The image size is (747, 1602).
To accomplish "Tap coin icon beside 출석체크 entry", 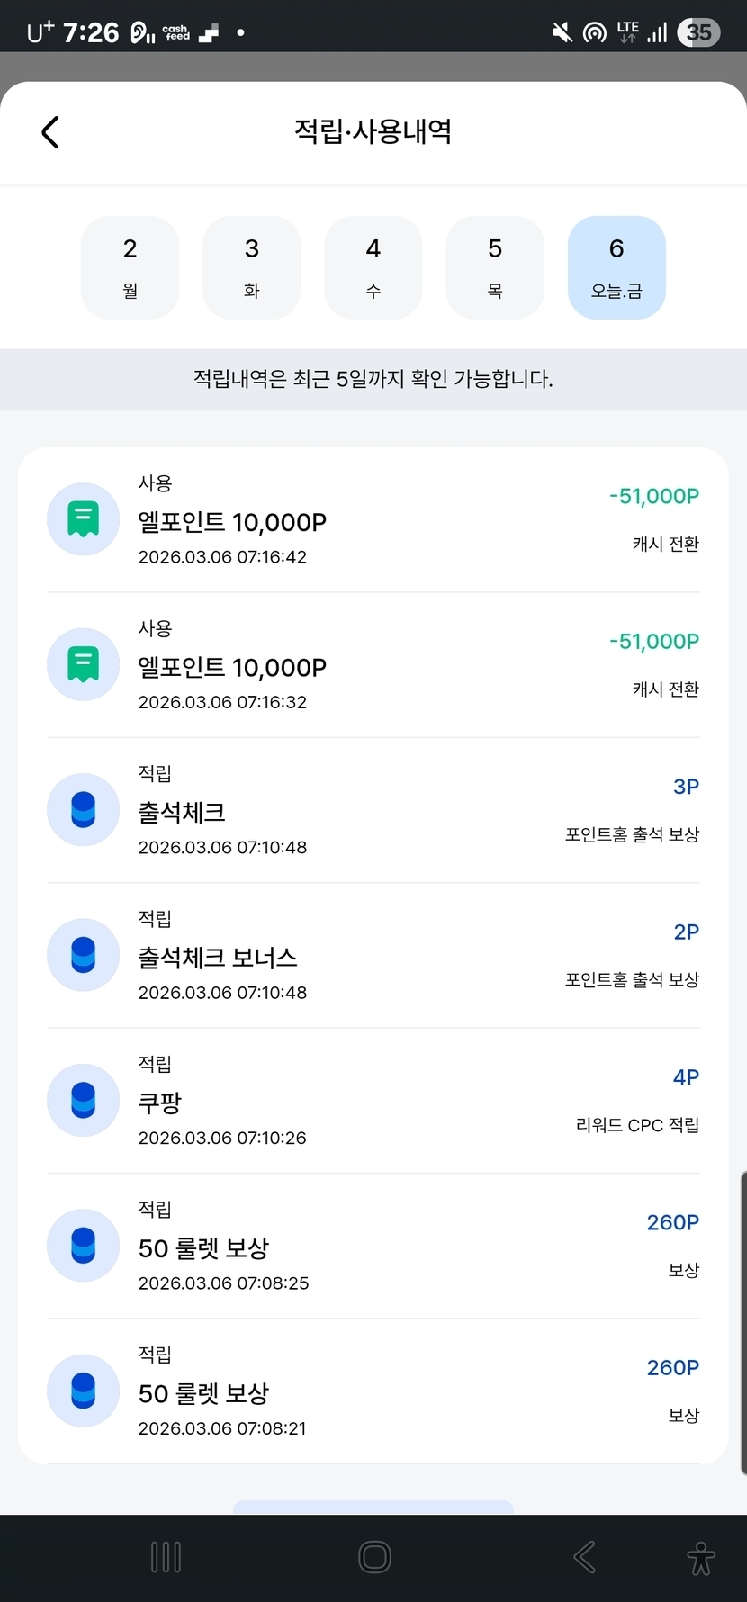I will point(83,810).
